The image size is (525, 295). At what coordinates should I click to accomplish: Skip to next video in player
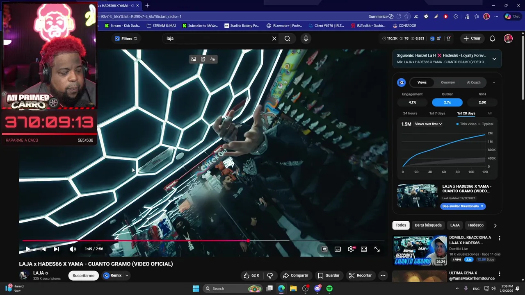click(x=56, y=249)
